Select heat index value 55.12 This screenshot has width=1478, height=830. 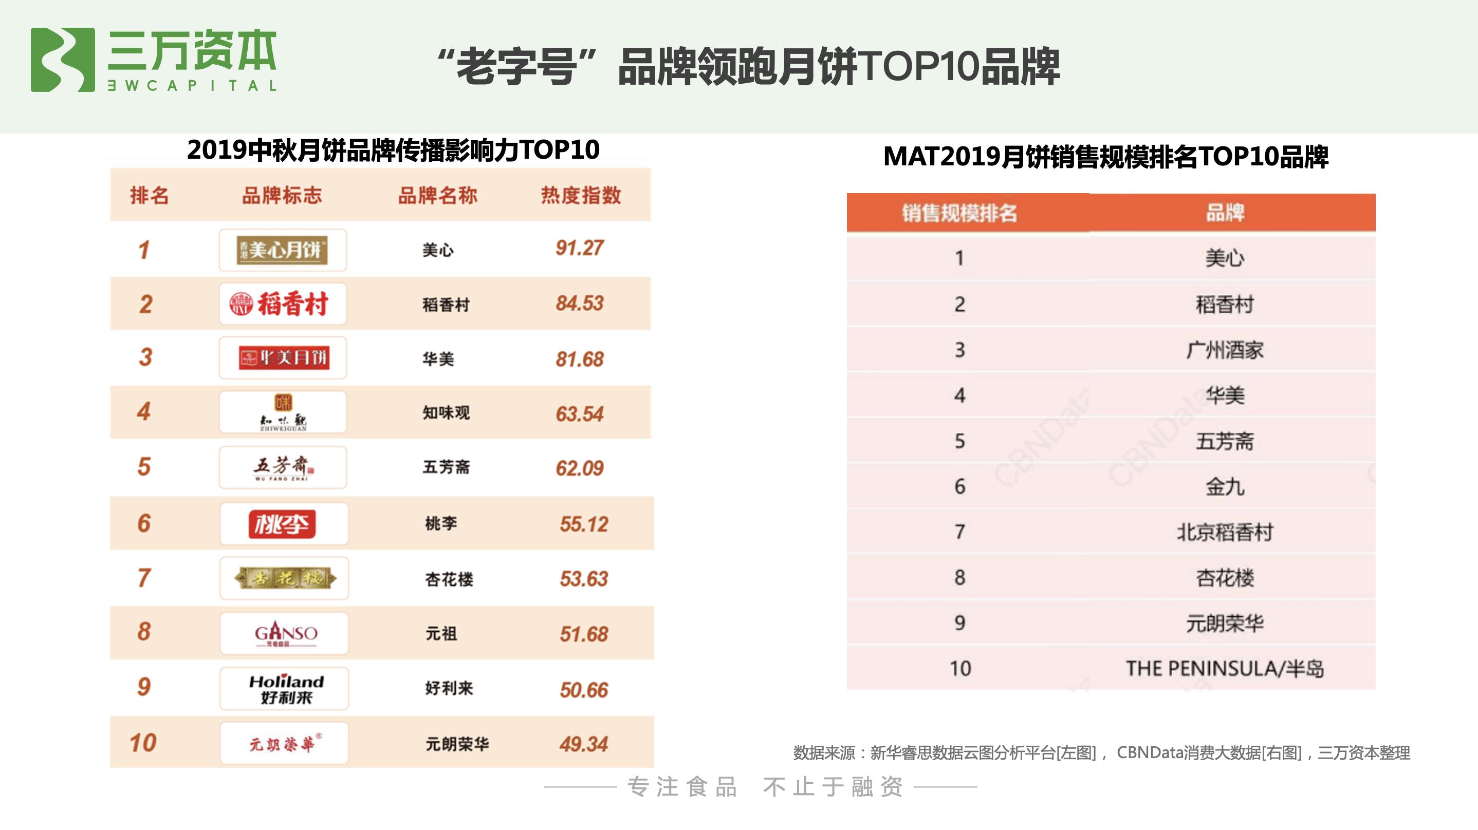click(x=583, y=524)
